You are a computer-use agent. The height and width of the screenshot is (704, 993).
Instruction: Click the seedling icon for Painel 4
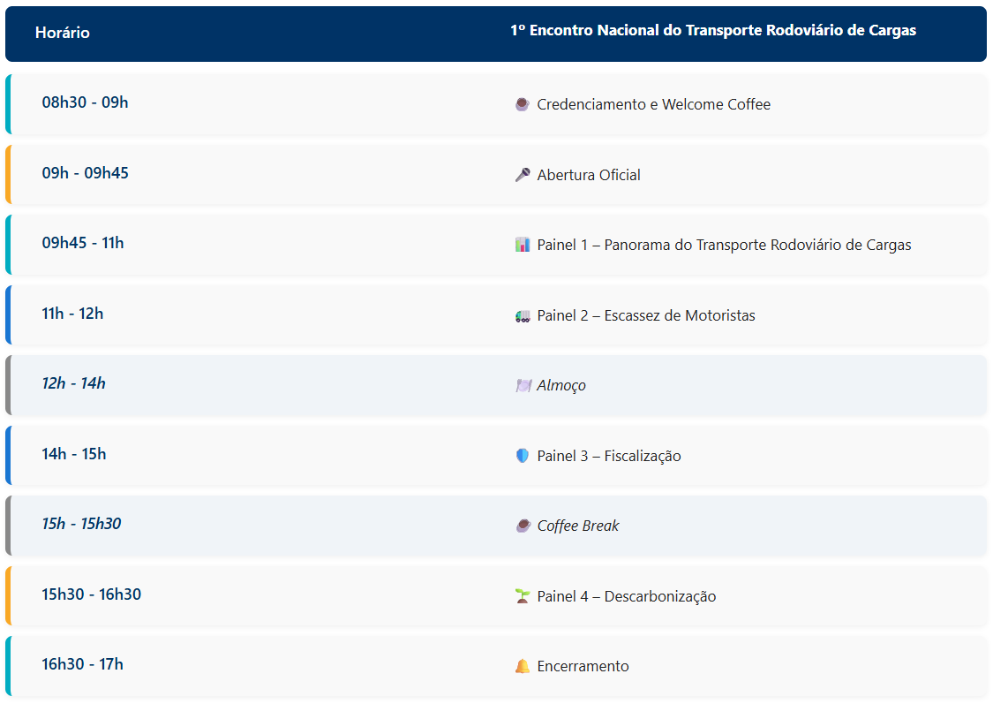523,596
